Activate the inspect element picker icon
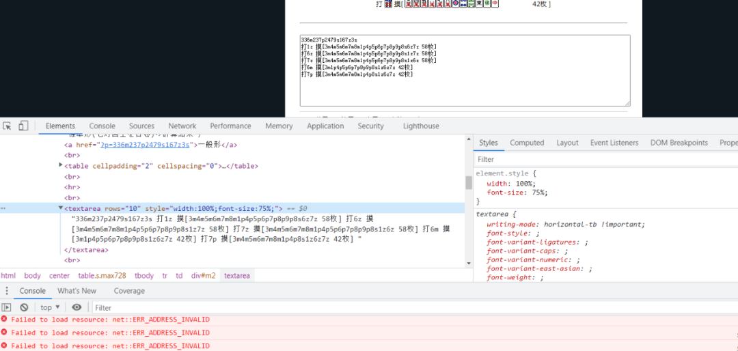This screenshot has height=351, width=738. pos(7,126)
